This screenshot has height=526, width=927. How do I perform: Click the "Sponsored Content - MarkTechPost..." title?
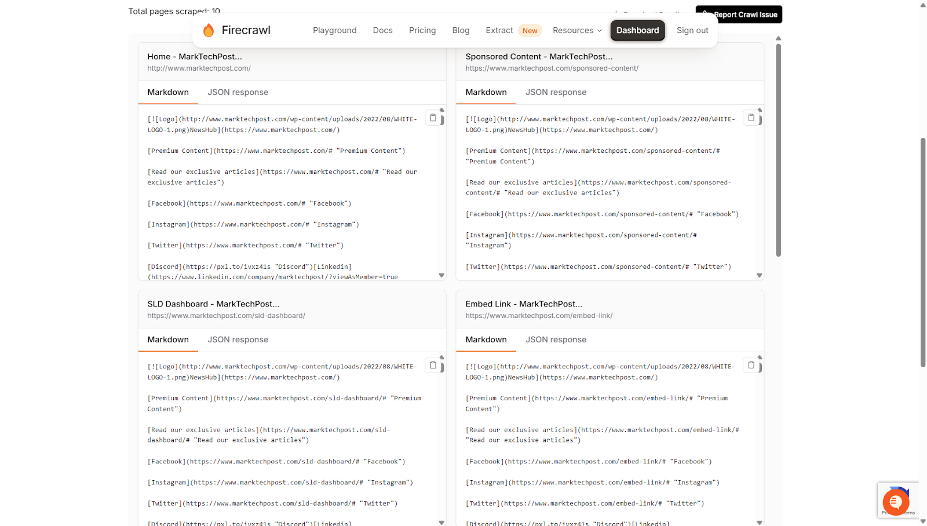click(539, 56)
